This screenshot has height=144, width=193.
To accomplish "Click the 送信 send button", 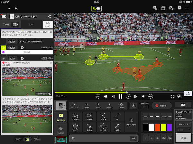I will pyautogui.click(x=183, y=136).
